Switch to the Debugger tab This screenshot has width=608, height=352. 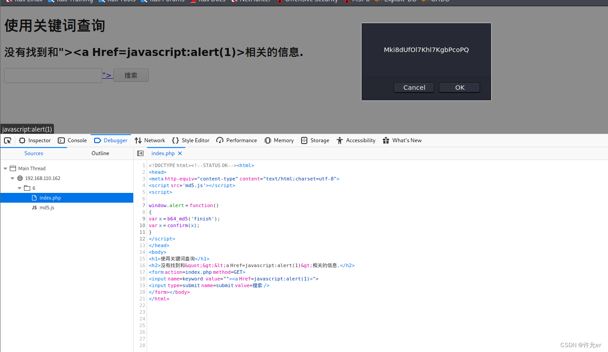point(111,140)
